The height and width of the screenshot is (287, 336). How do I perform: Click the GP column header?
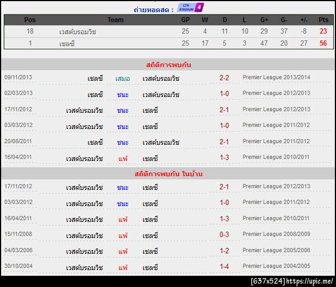[x=185, y=20]
